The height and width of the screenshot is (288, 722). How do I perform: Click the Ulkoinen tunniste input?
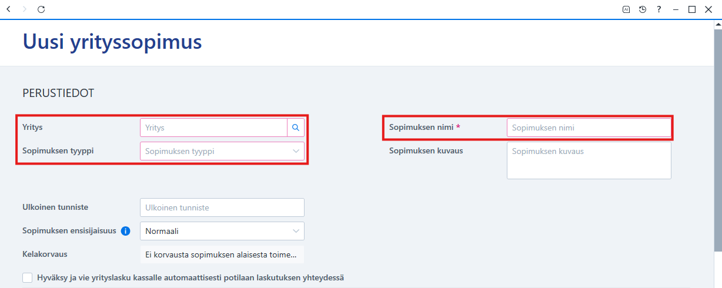point(222,207)
